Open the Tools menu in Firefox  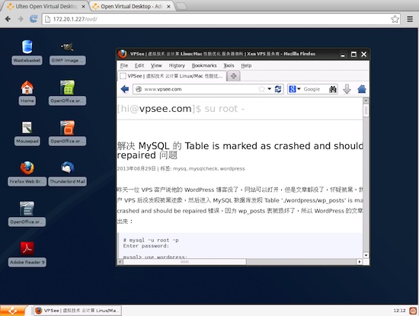click(229, 65)
